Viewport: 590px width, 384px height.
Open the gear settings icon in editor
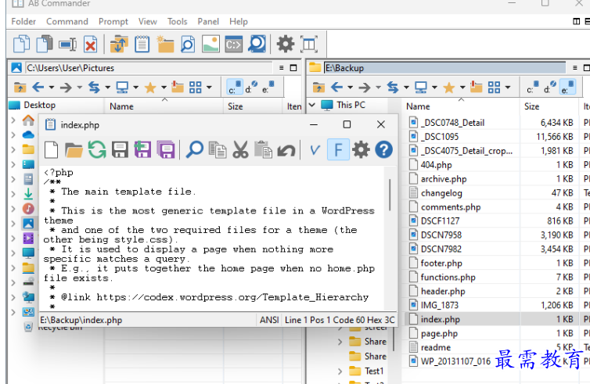pyautogui.click(x=361, y=149)
